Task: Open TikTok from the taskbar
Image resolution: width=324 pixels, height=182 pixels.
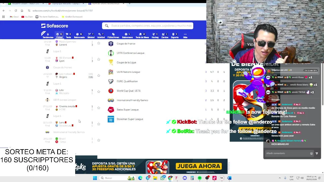Action: [214, 178]
